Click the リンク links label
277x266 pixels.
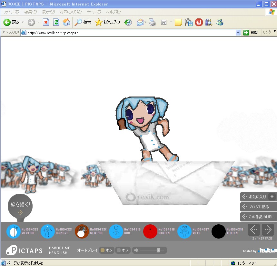pyautogui.click(x=267, y=32)
